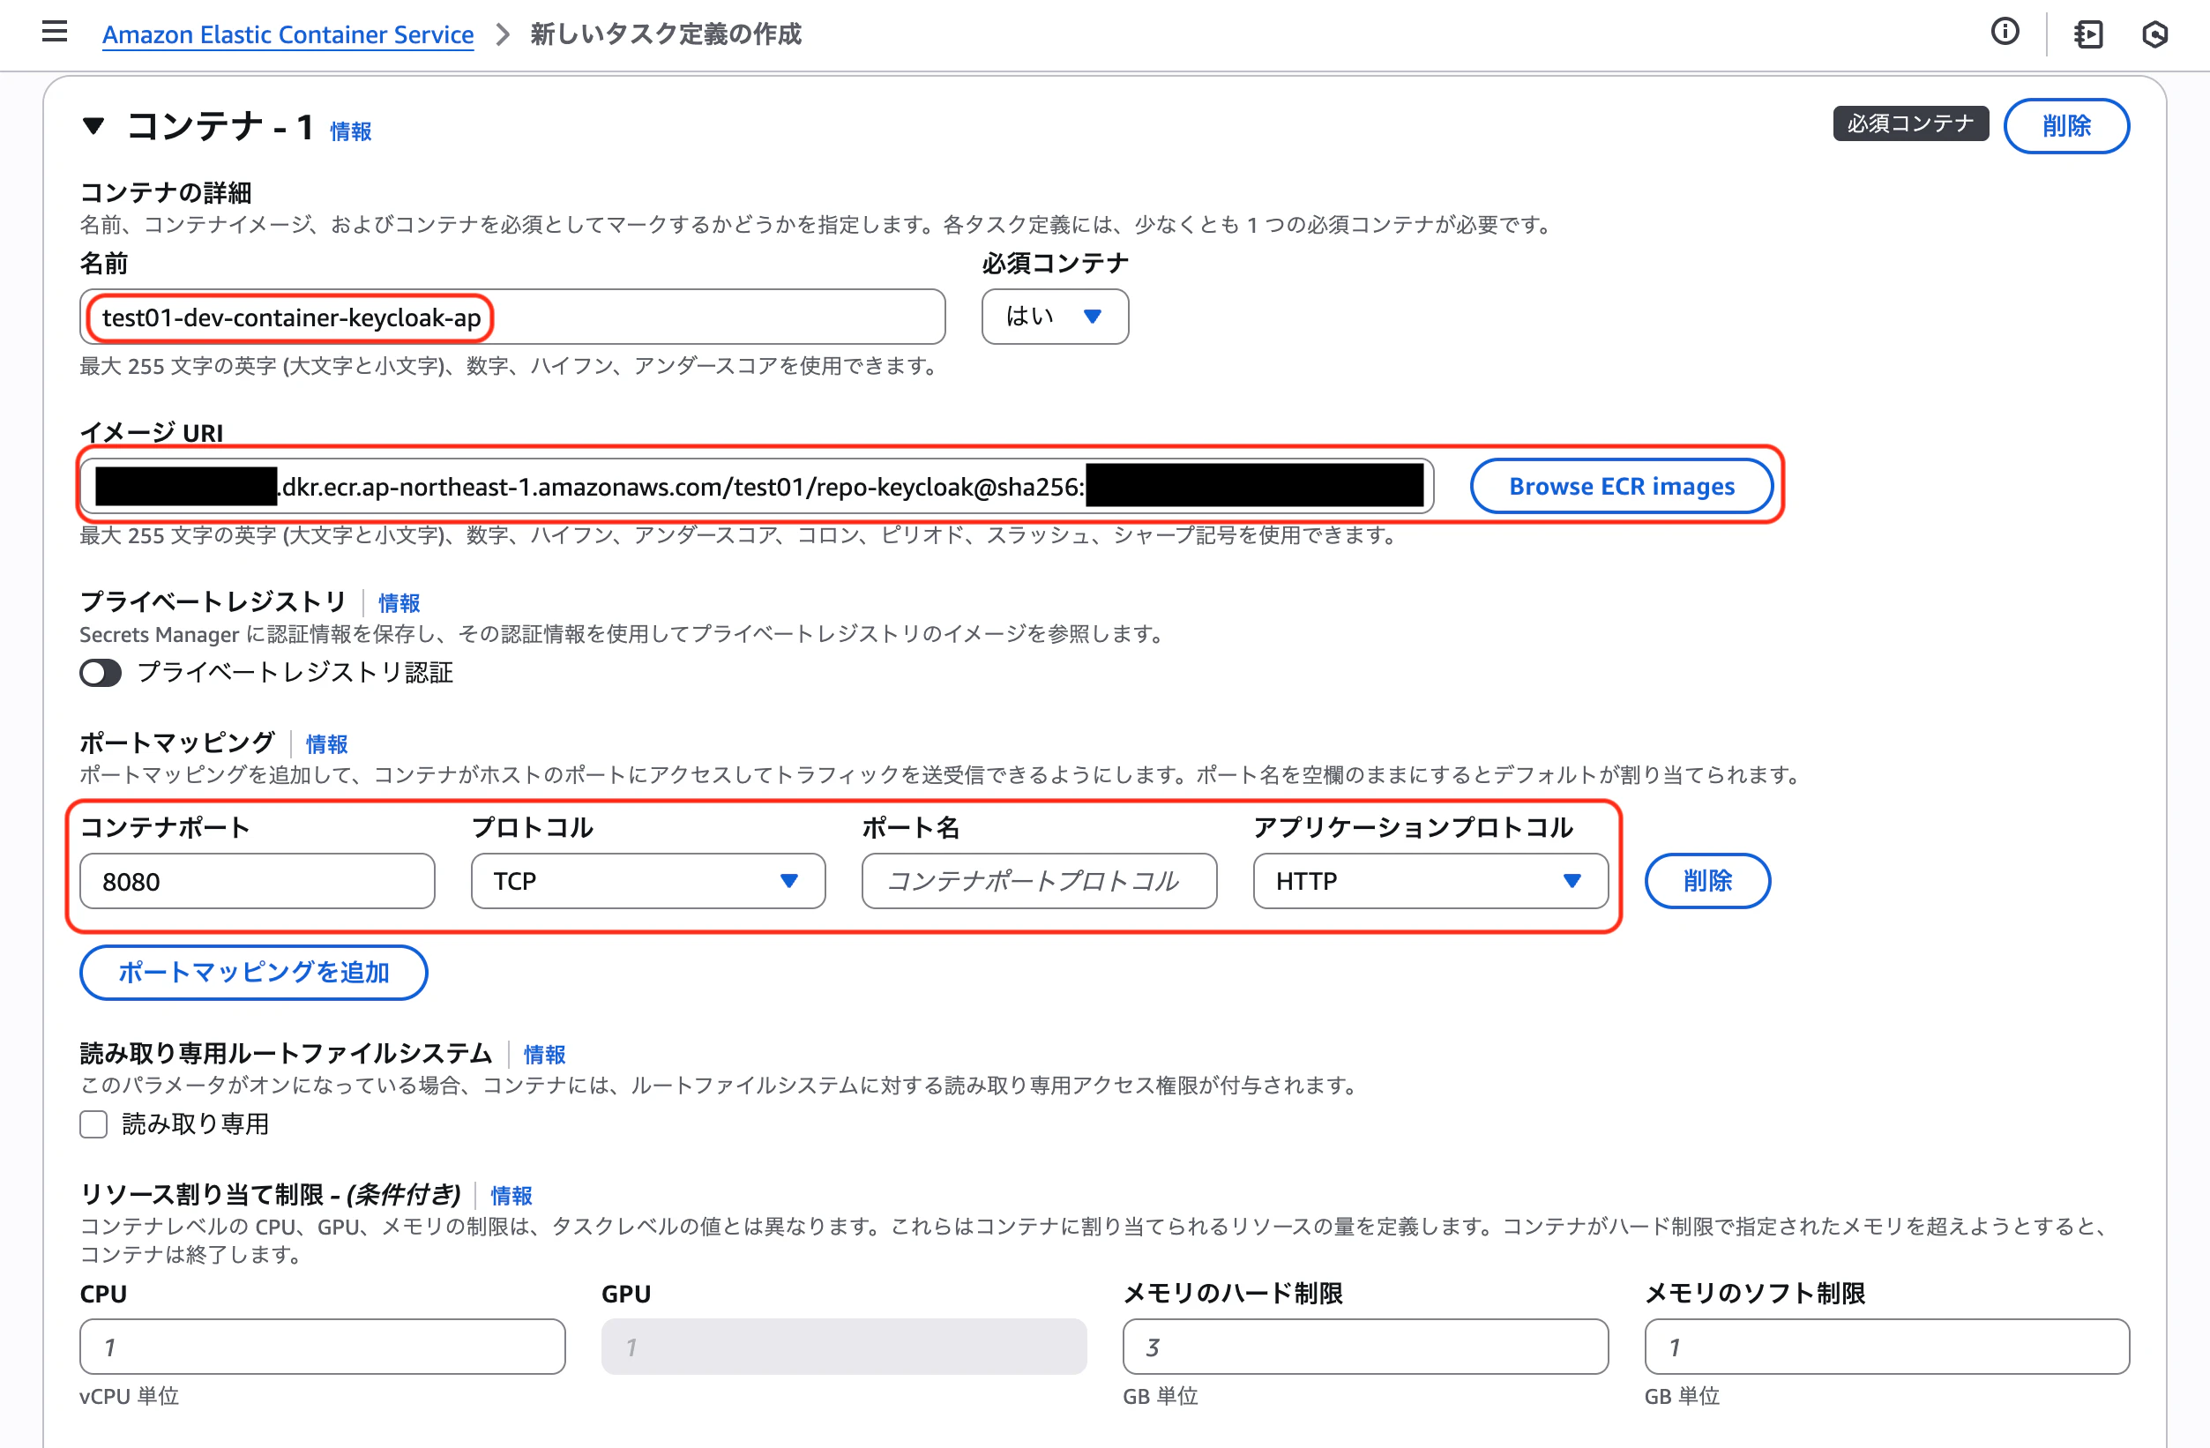Click the 必須コンテナ badge label
The width and height of the screenshot is (2210, 1448).
1910,123
